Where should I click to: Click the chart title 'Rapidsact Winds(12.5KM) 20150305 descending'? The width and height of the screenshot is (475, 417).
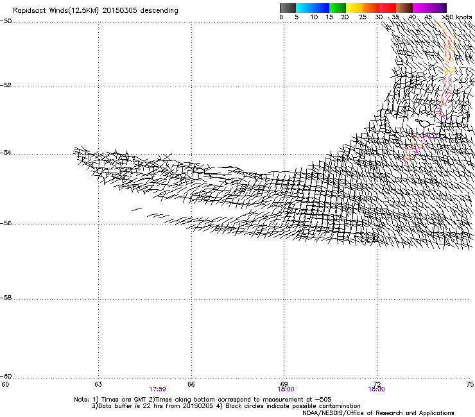tap(96, 11)
